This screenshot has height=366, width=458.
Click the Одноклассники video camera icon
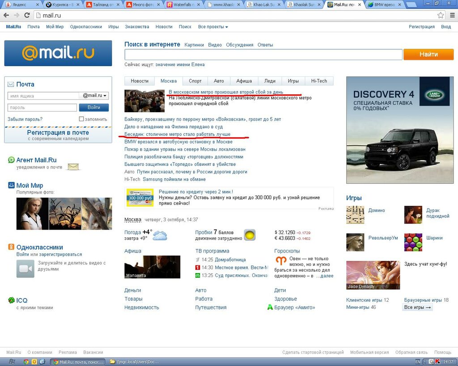[x=25, y=269]
